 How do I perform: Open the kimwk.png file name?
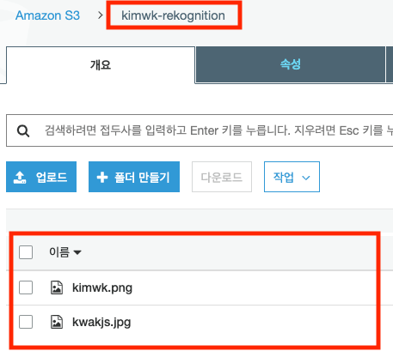pyautogui.click(x=102, y=287)
